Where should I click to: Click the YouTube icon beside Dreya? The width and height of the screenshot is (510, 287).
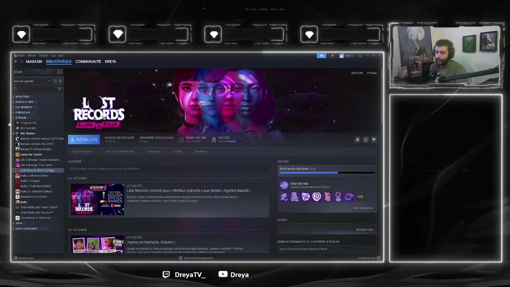pos(223,274)
